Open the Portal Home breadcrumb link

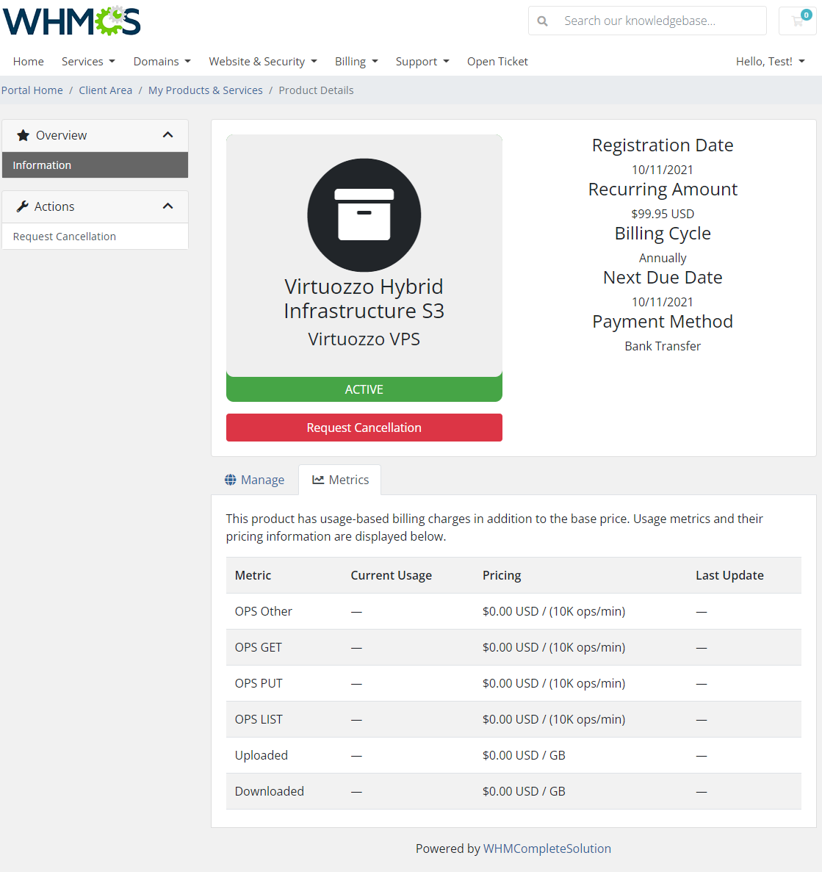32,90
